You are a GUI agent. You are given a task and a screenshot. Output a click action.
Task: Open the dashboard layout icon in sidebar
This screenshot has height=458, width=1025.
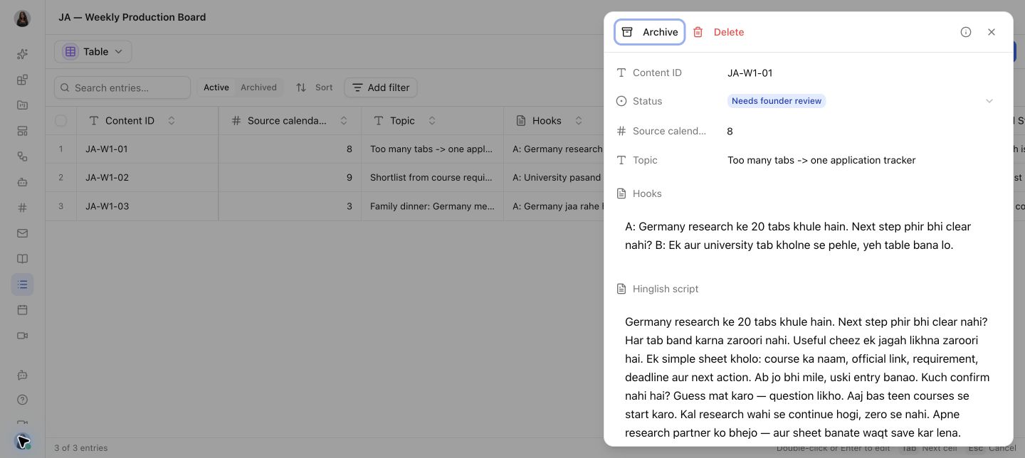coord(22,131)
